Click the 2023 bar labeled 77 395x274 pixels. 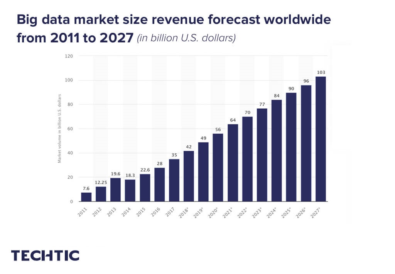tap(262, 155)
